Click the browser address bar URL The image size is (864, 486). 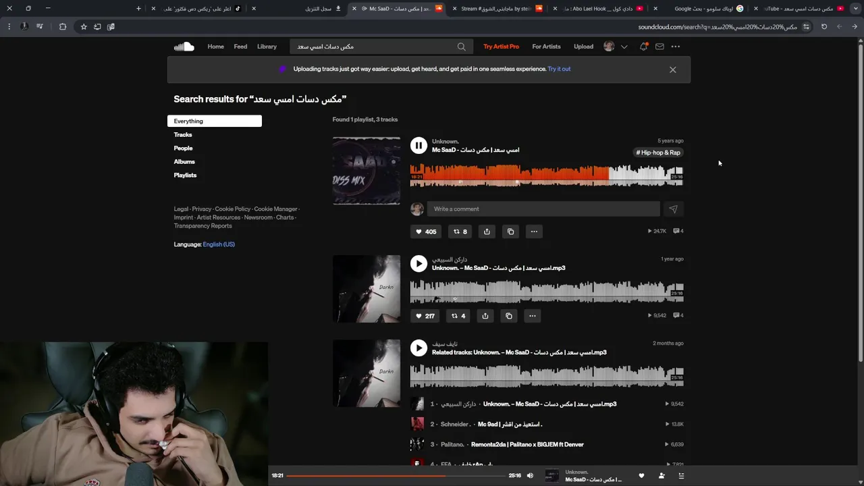click(718, 26)
